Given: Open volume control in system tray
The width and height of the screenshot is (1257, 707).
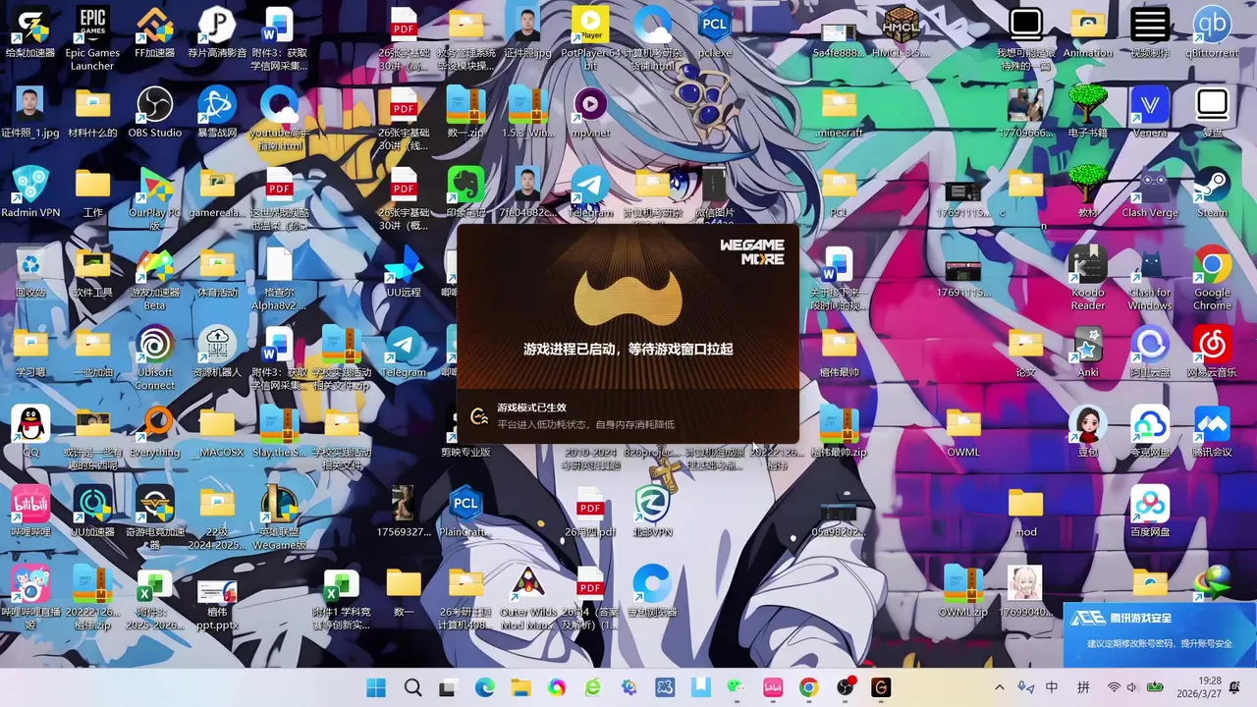Looking at the screenshot, I should (1132, 687).
